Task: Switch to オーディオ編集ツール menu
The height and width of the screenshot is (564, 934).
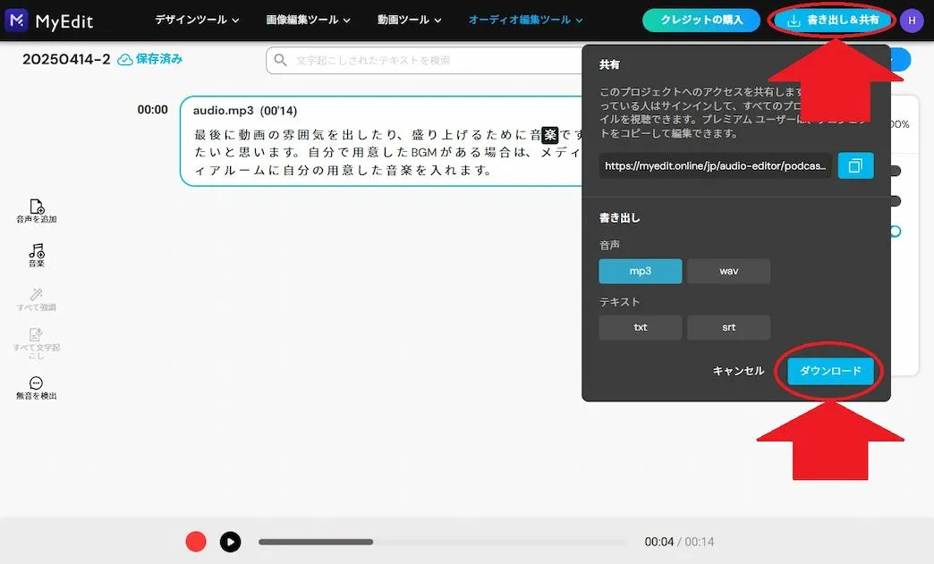Action: tap(525, 20)
